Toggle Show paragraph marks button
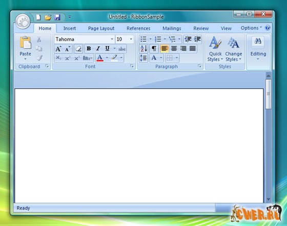Viewport: 287px width, 226px height. click(x=154, y=49)
